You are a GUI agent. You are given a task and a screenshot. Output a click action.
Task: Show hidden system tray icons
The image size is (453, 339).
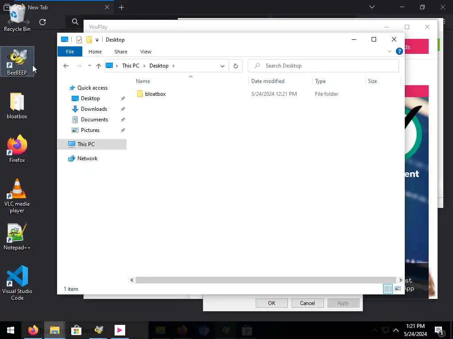tap(396, 330)
